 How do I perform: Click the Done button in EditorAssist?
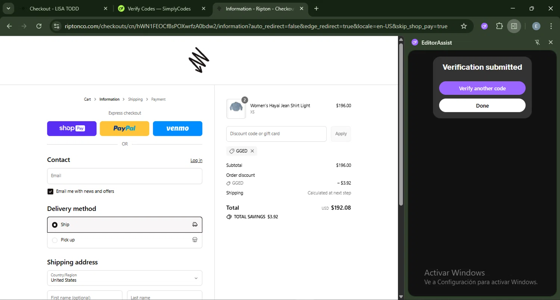482,106
